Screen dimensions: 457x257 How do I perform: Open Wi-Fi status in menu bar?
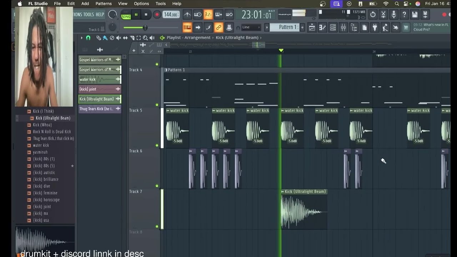point(386,4)
